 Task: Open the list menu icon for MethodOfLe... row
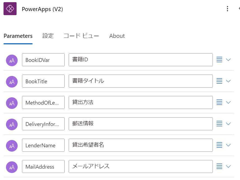(x=219, y=102)
